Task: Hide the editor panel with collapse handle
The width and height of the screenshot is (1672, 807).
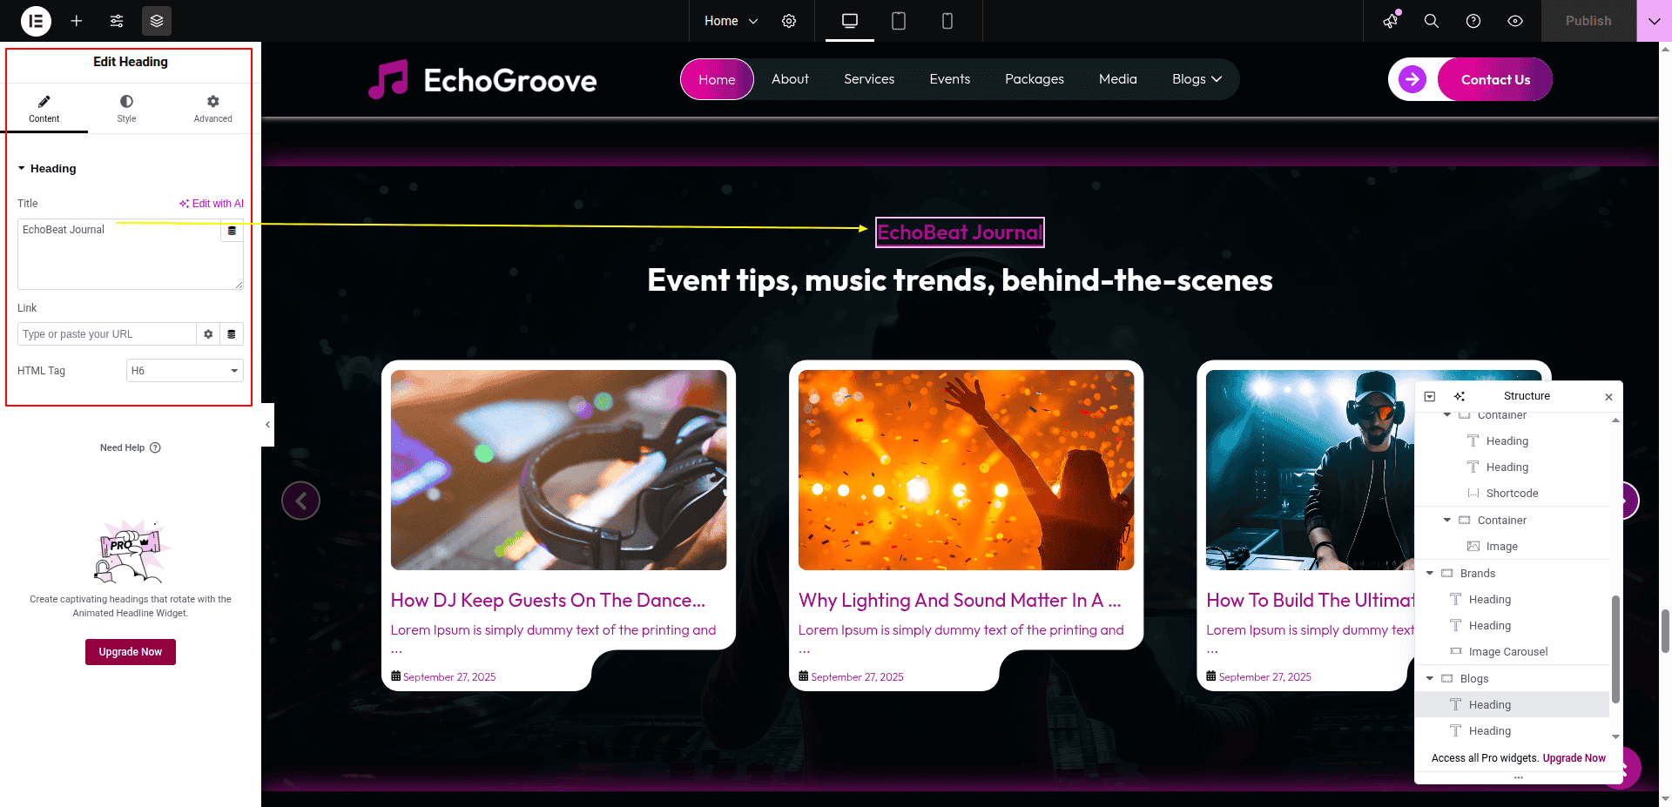Action: [x=267, y=425]
